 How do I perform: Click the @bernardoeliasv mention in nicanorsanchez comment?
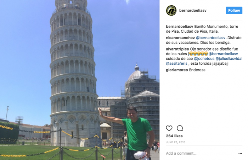(210, 38)
